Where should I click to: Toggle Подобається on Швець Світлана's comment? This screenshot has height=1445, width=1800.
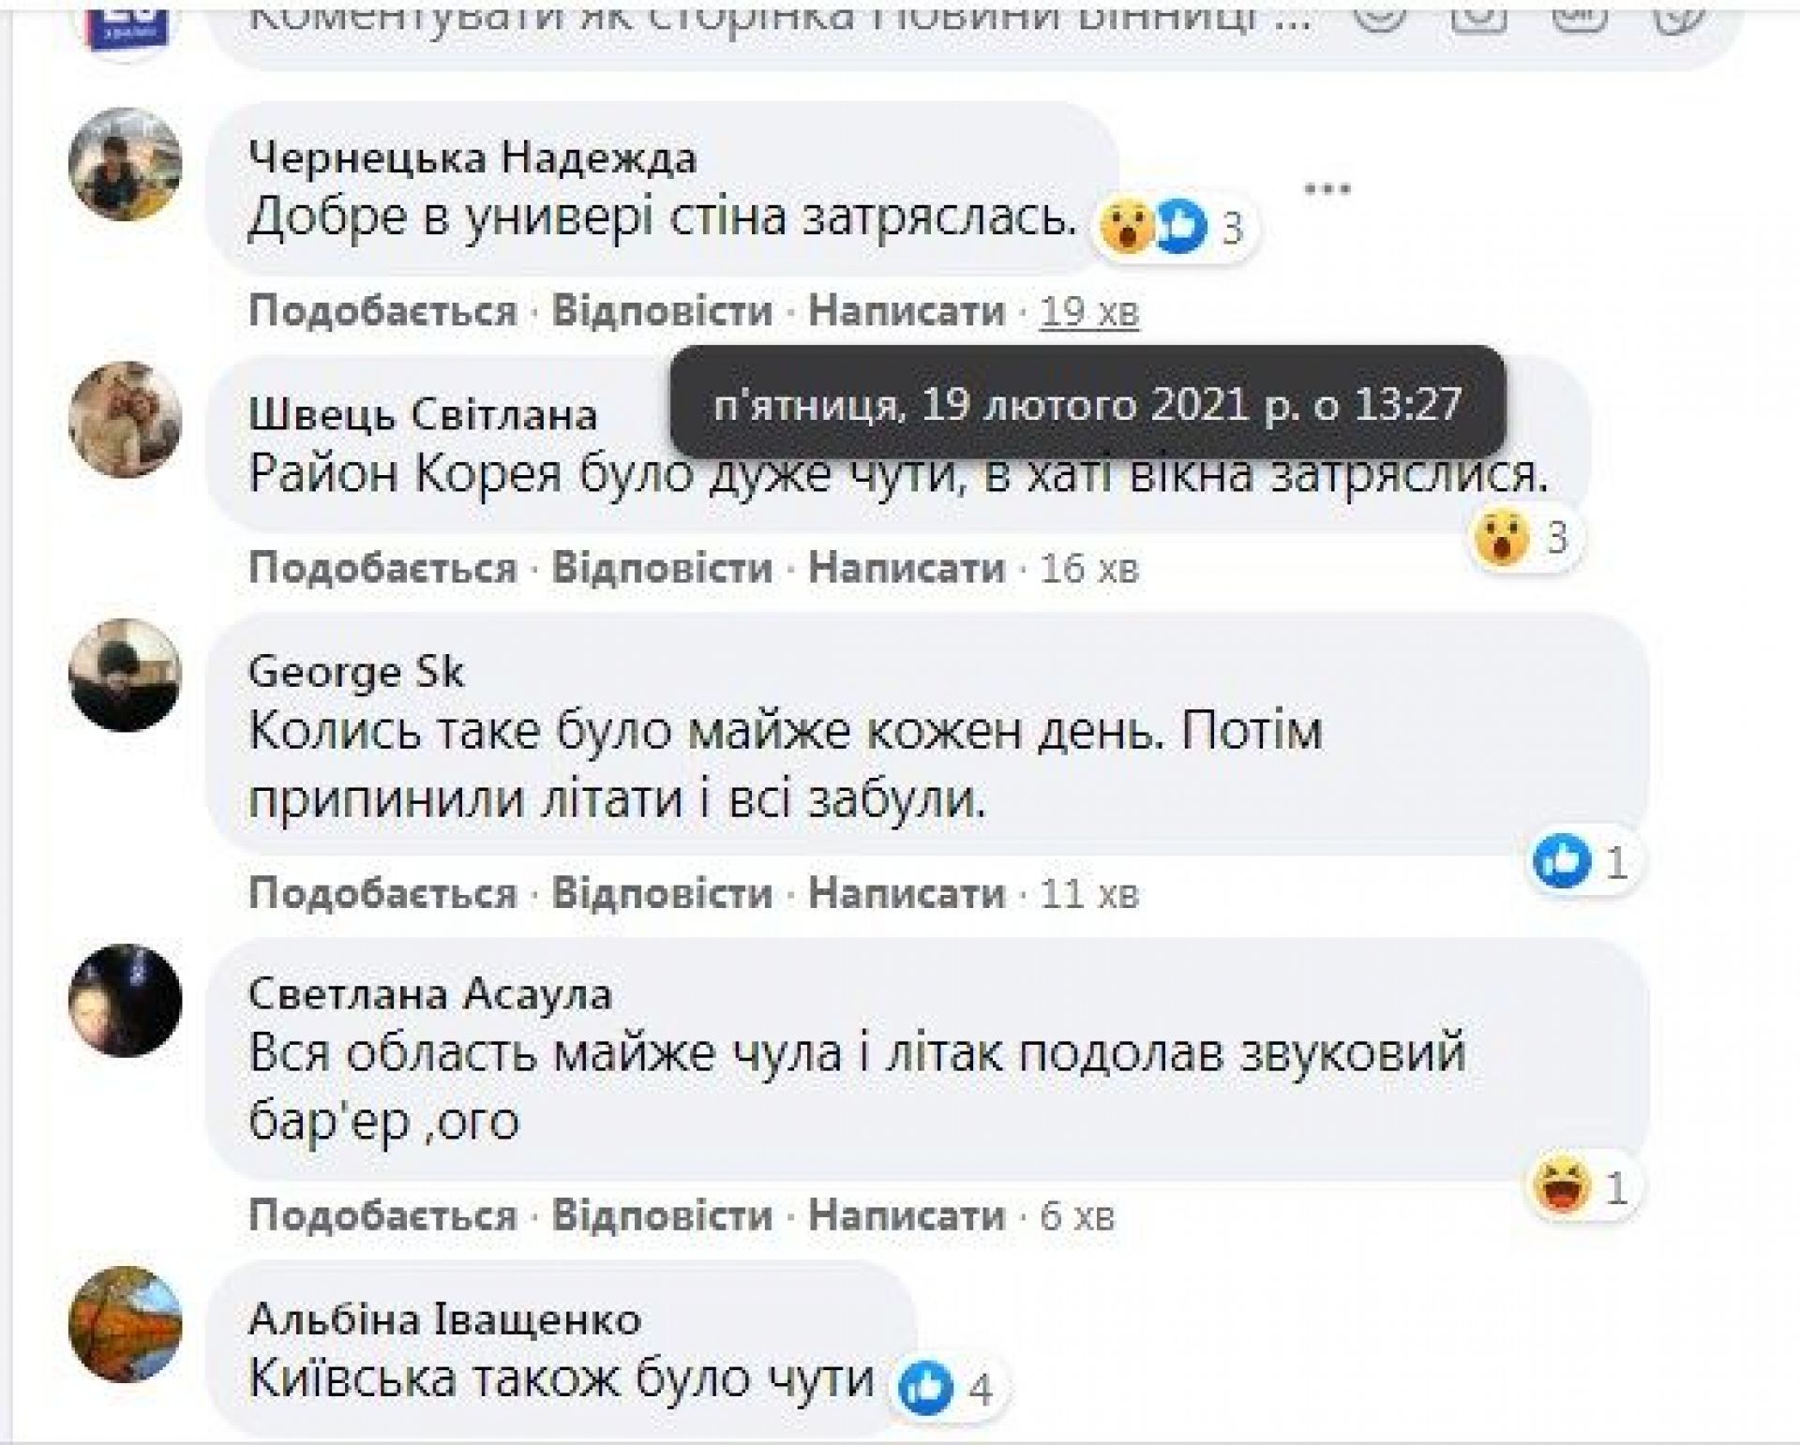coord(382,569)
